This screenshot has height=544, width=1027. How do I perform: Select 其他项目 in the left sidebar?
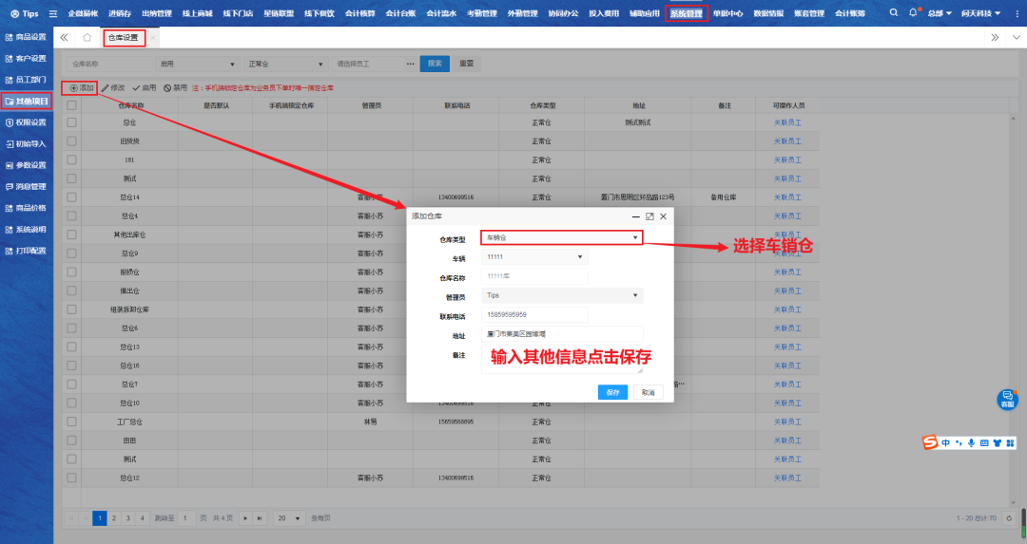click(27, 101)
